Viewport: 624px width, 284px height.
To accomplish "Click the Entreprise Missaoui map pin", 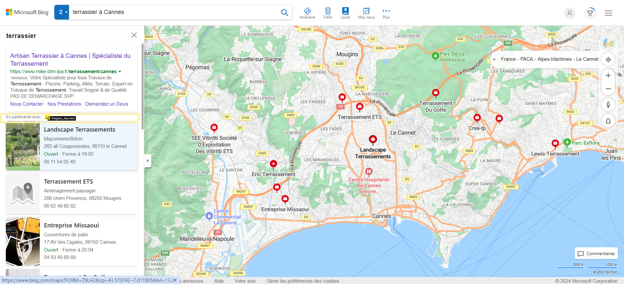I will point(285,199).
